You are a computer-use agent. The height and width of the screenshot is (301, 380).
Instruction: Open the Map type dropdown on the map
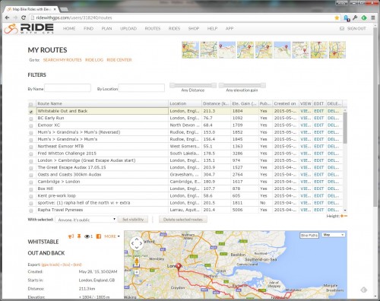coord(334,235)
